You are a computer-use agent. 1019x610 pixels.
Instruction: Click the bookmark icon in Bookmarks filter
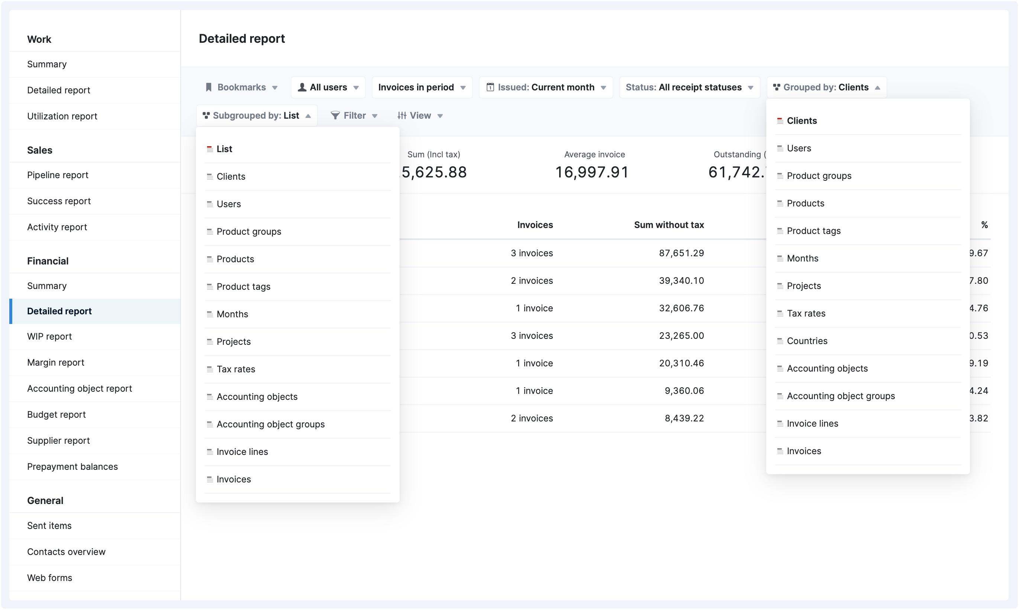[209, 87]
